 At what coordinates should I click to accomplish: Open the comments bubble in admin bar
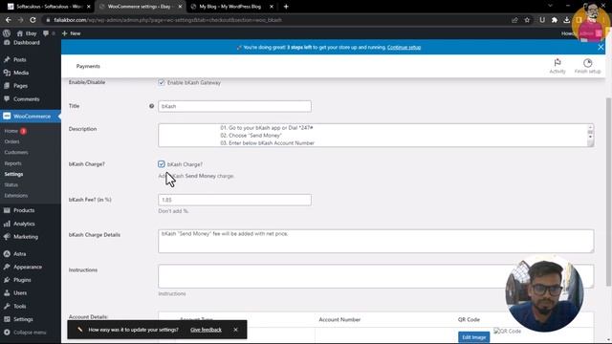click(x=49, y=33)
